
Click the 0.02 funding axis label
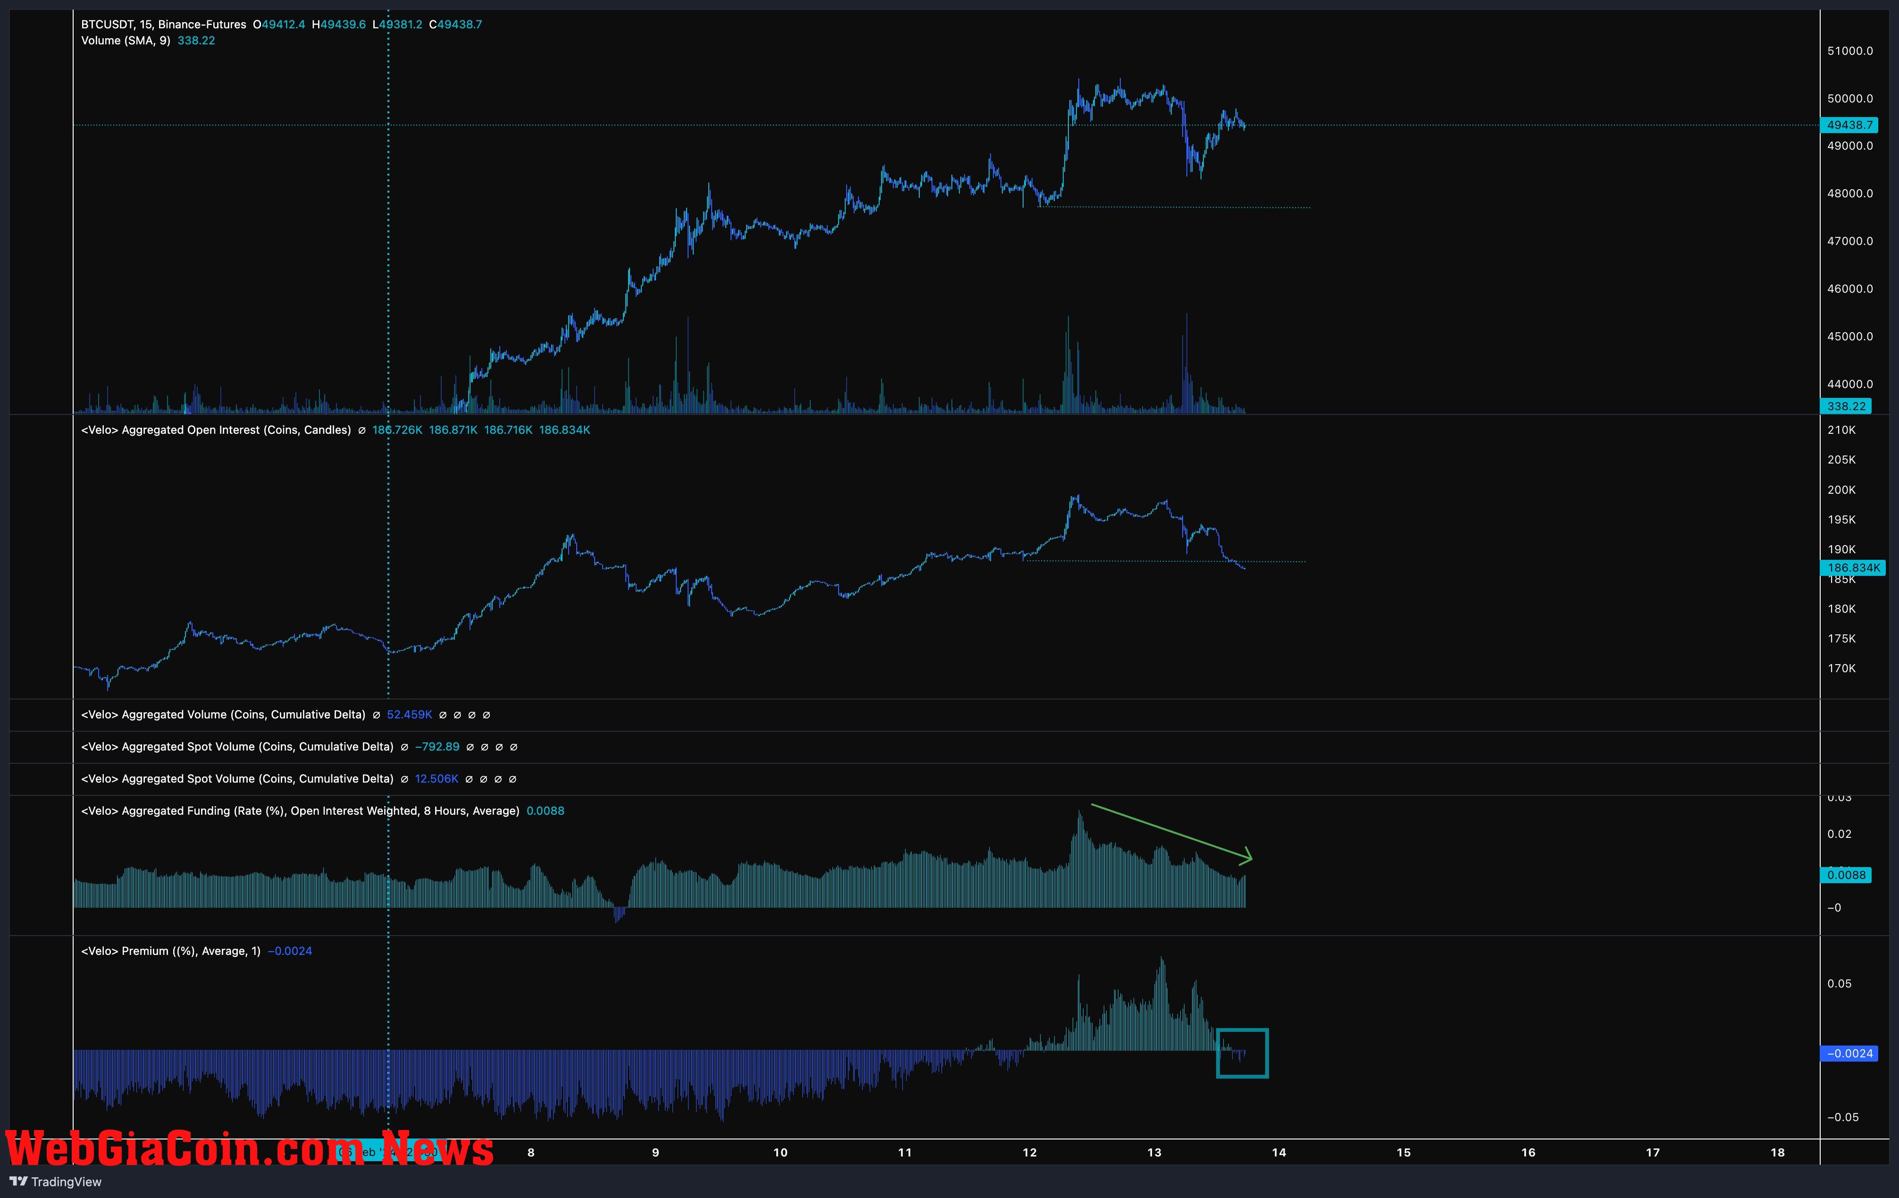pos(1839,835)
